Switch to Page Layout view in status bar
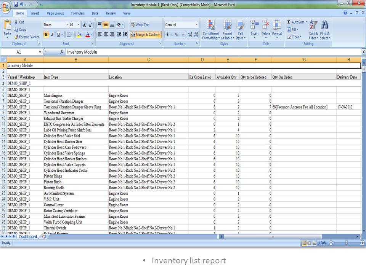The width and height of the screenshot is (366, 274). (309, 243)
